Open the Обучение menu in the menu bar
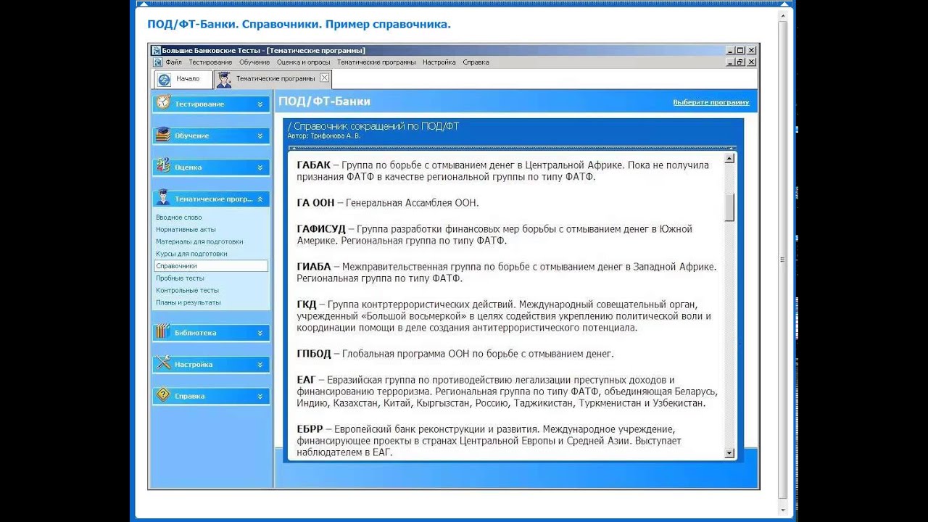This screenshot has height=522, width=928. tap(254, 62)
